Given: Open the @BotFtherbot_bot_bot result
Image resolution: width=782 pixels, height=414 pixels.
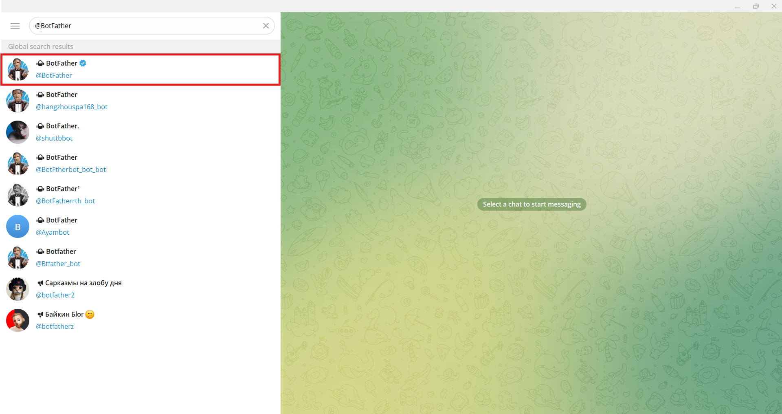Looking at the screenshot, I should [141, 163].
